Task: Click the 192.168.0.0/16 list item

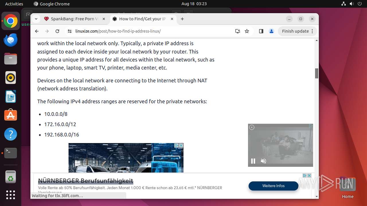Action: click(62, 135)
